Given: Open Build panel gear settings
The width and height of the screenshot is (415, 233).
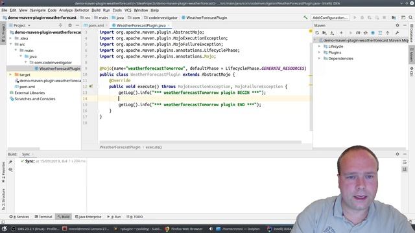Looking at the screenshot, I should pyautogui.click(x=397, y=154).
